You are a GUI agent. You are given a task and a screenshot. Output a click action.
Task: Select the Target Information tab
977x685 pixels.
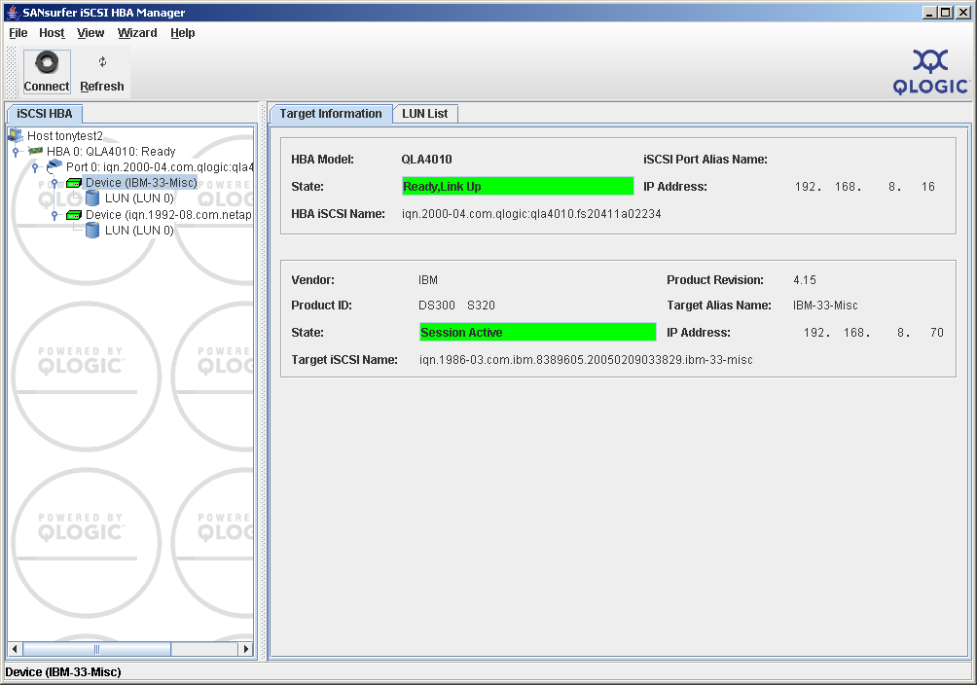click(x=330, y=114)
